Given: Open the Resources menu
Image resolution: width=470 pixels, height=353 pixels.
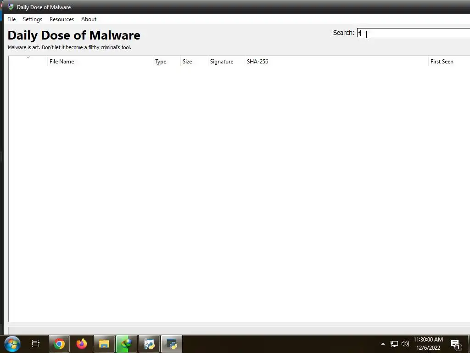Looking at the screenshot, I should click(x=62, y=19).
